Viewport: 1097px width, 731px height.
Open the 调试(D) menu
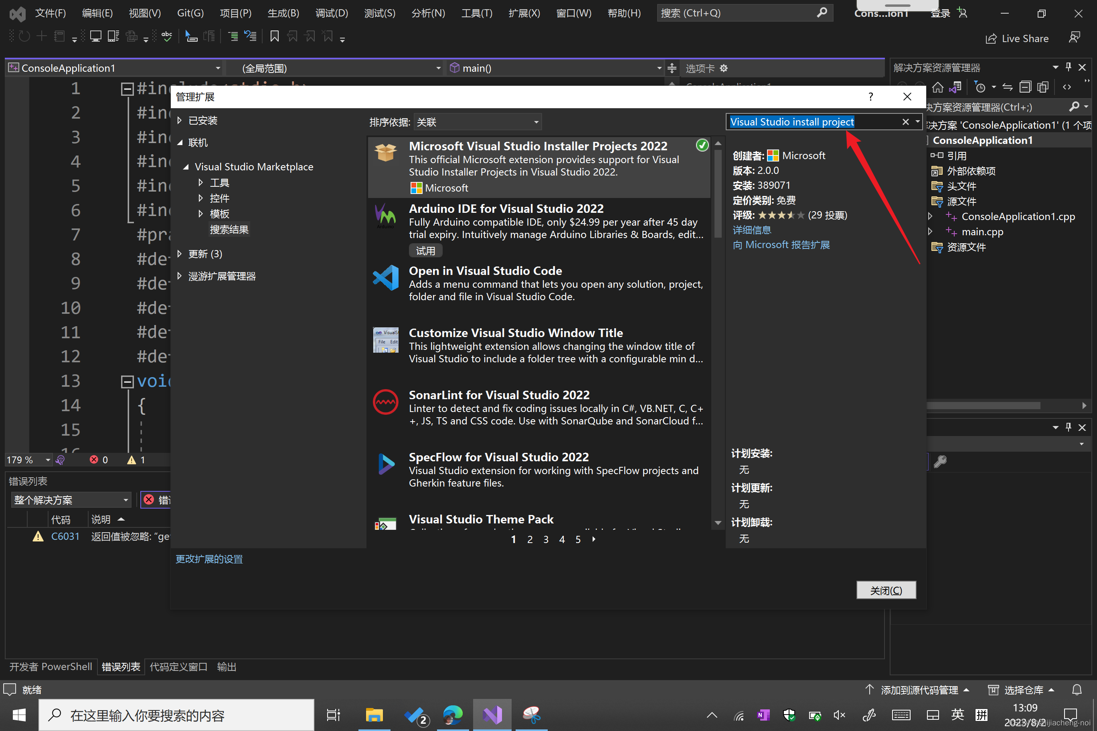coord(332,13)
